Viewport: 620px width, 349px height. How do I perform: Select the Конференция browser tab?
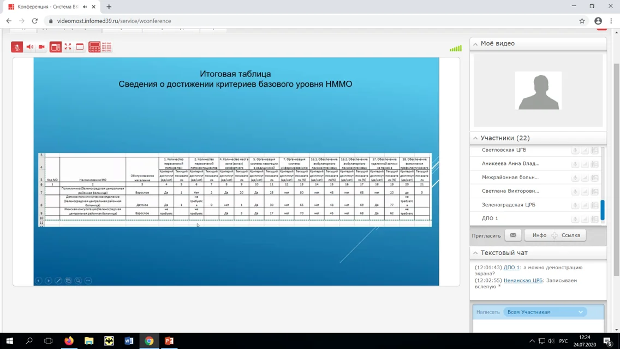(x=48, y=7)
